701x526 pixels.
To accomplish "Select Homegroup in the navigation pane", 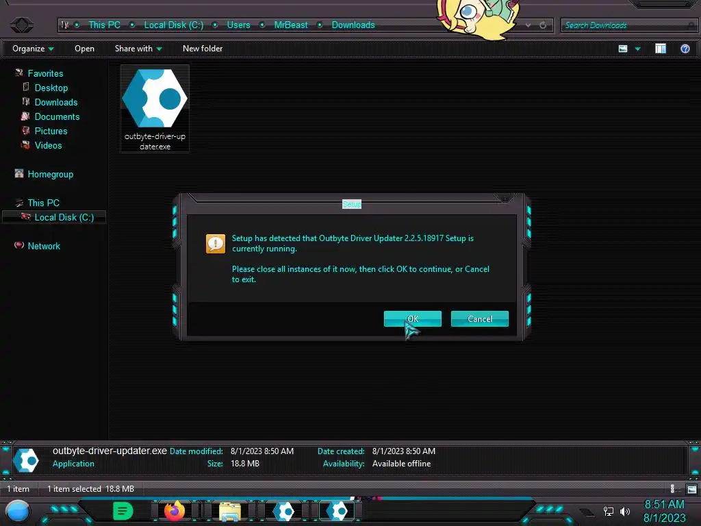I will pos(50,174).
